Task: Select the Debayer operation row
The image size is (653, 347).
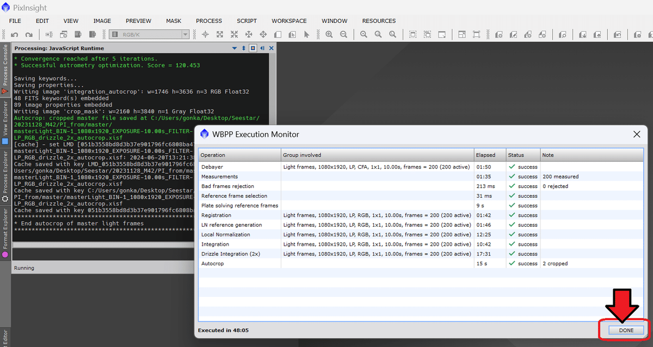Action: (421, 167)
